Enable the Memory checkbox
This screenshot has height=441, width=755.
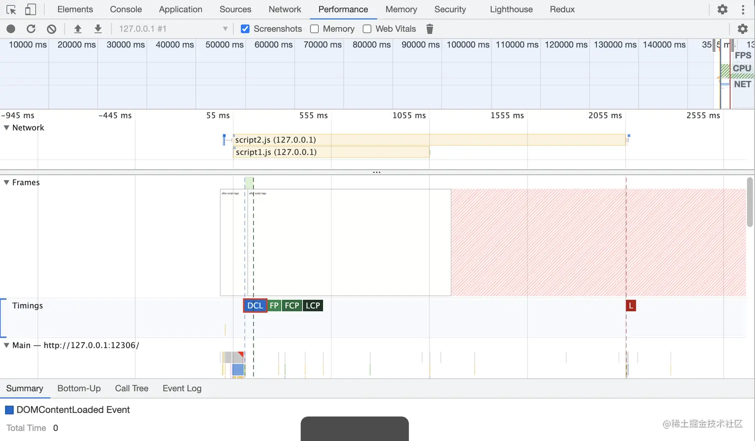[x=314, y=29]
